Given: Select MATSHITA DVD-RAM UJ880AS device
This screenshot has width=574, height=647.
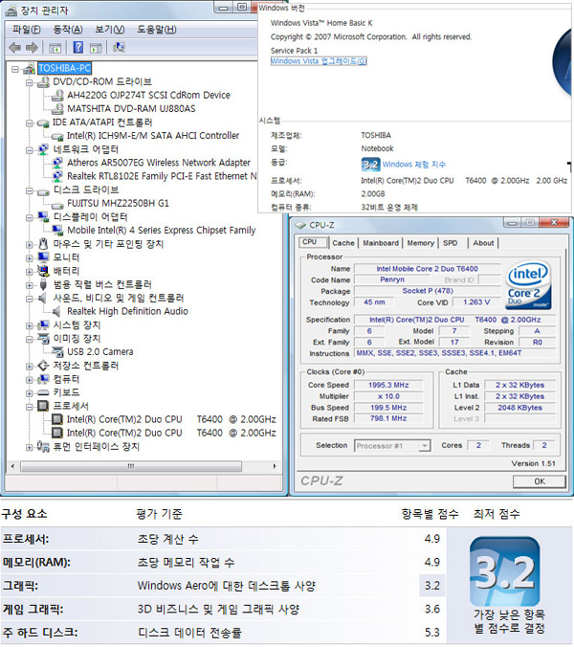Looking at the screenshot, I should [x=131, y=109].
